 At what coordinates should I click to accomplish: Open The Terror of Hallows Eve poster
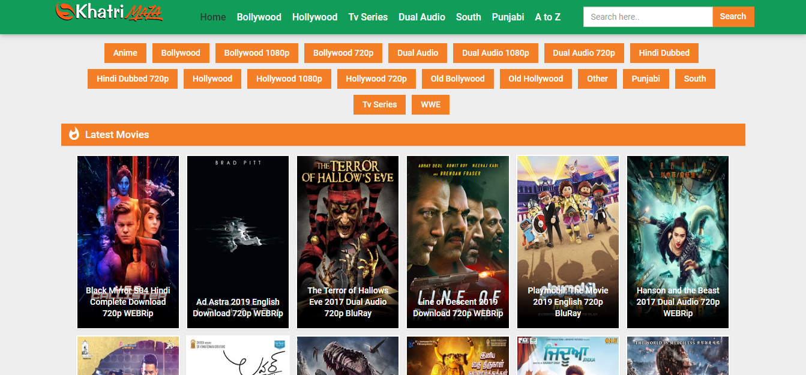pos(348,242)
